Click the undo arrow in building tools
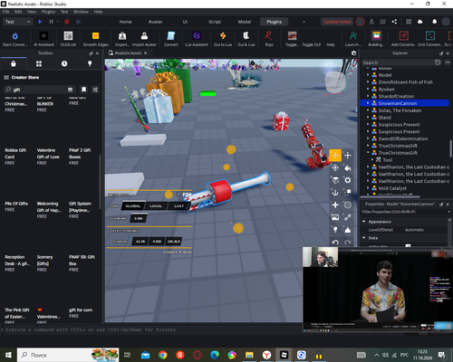The width and height of the screenshot is (453, 362). point(335,242)
